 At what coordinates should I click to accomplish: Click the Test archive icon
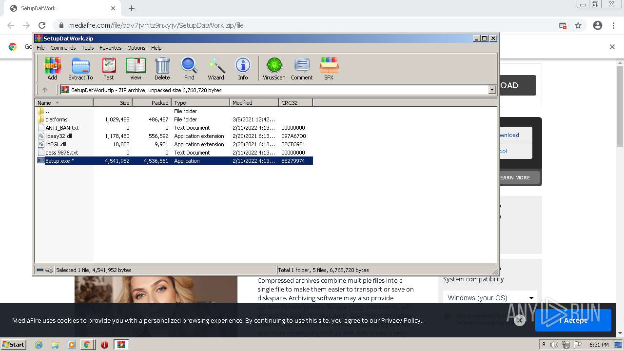coord(109,69)
